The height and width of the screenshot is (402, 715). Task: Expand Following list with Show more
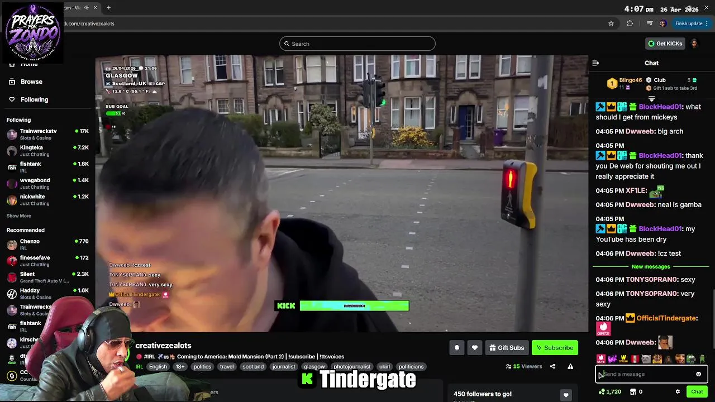[19, 216]
